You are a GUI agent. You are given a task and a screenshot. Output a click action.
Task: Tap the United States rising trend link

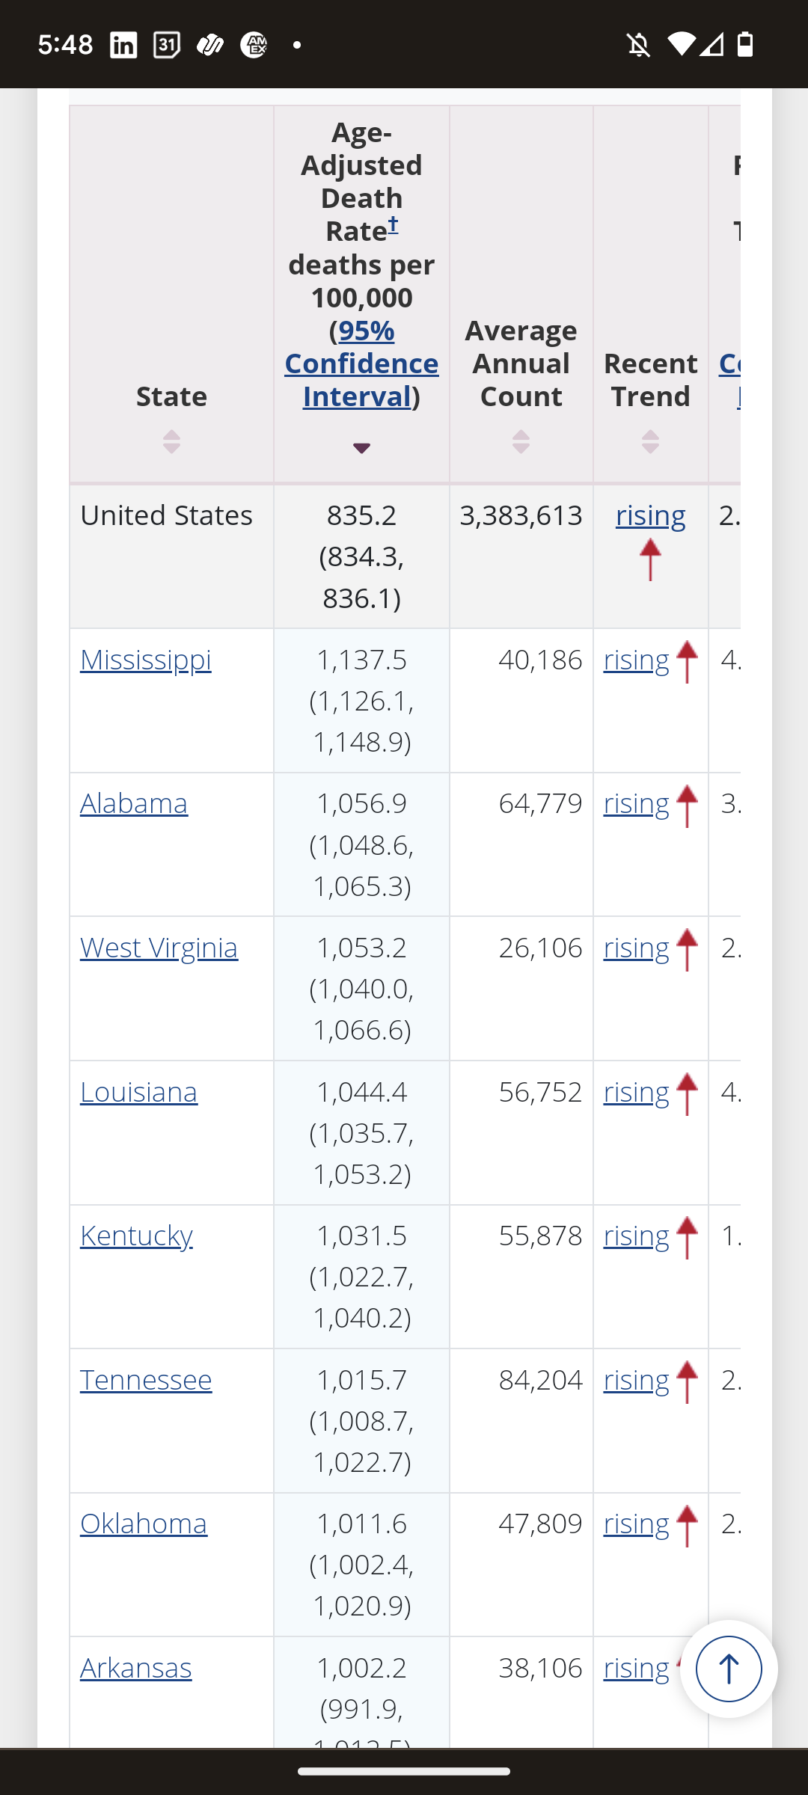[x=650, y=515]
